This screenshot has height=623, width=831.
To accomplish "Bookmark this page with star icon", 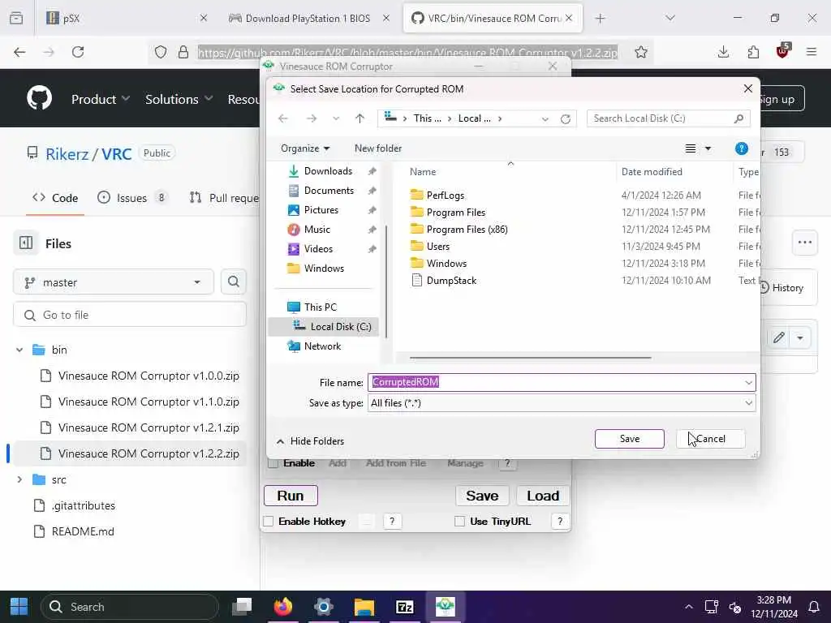I will (x=641, y=52).
